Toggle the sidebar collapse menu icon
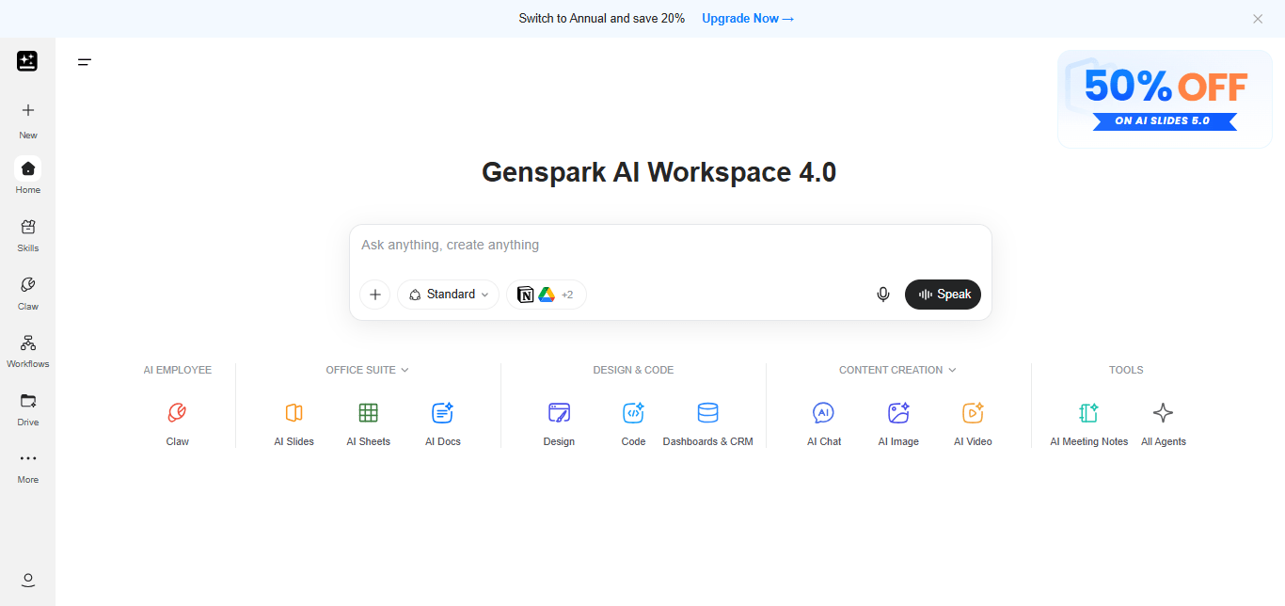1285x606 pixels. (x=85, y=62)
